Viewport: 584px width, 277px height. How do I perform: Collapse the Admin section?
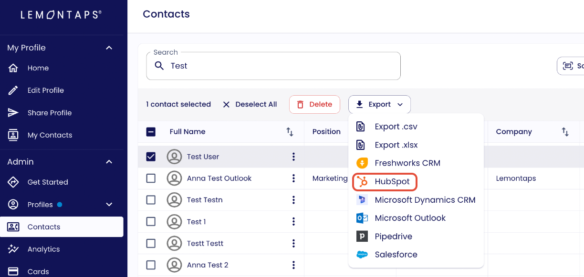[109, 162]
